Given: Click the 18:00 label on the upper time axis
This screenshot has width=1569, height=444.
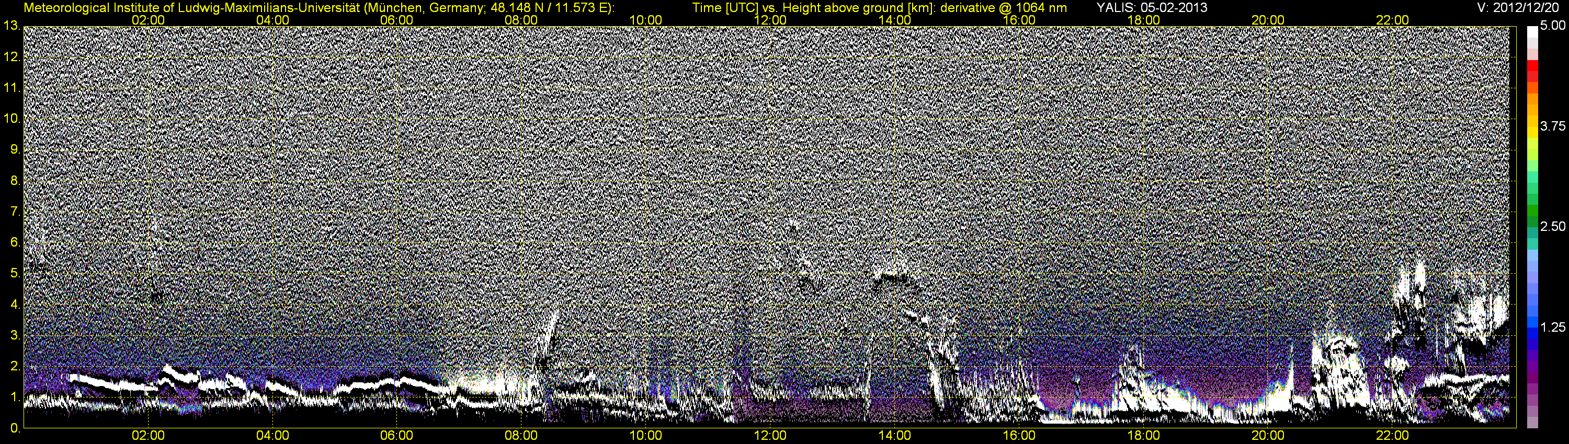Looking at the screenshot, I should [1143, 20].
